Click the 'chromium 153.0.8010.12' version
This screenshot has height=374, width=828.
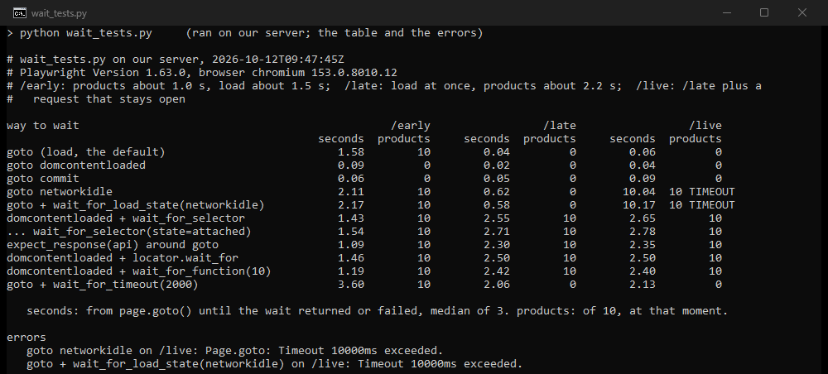[x=325, y=73]
